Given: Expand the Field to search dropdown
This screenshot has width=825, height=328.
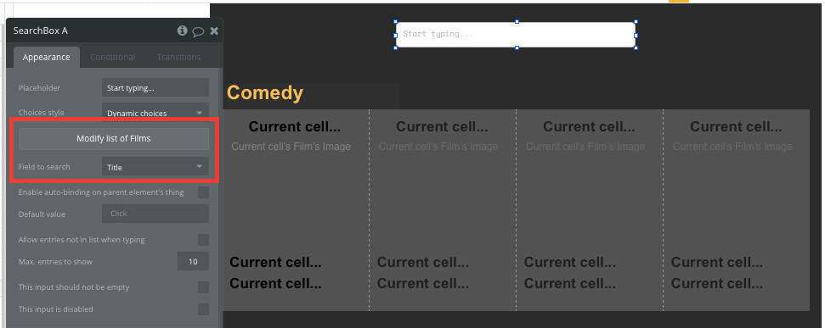Looking at the screenshot, I should [x=155, y=167].
